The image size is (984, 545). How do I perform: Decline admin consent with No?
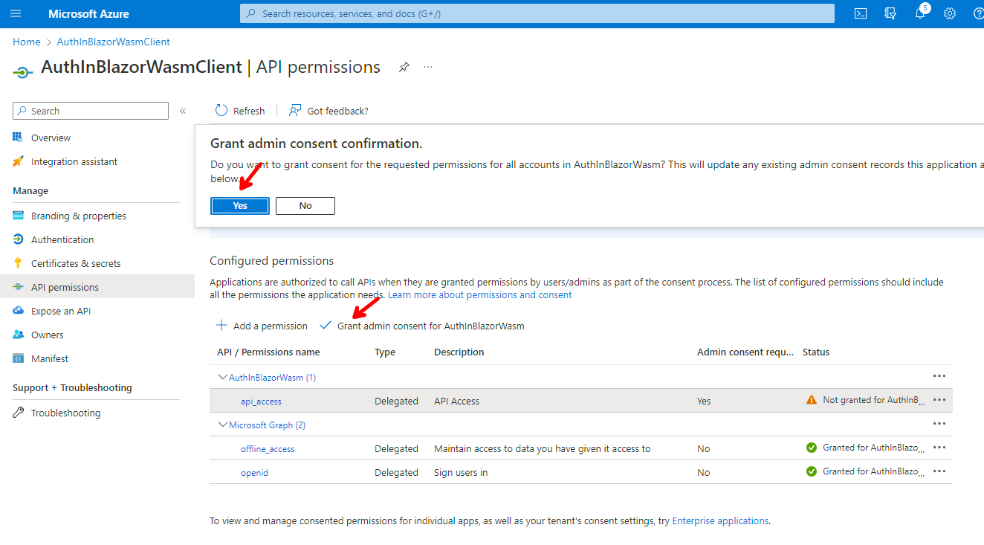305,206
